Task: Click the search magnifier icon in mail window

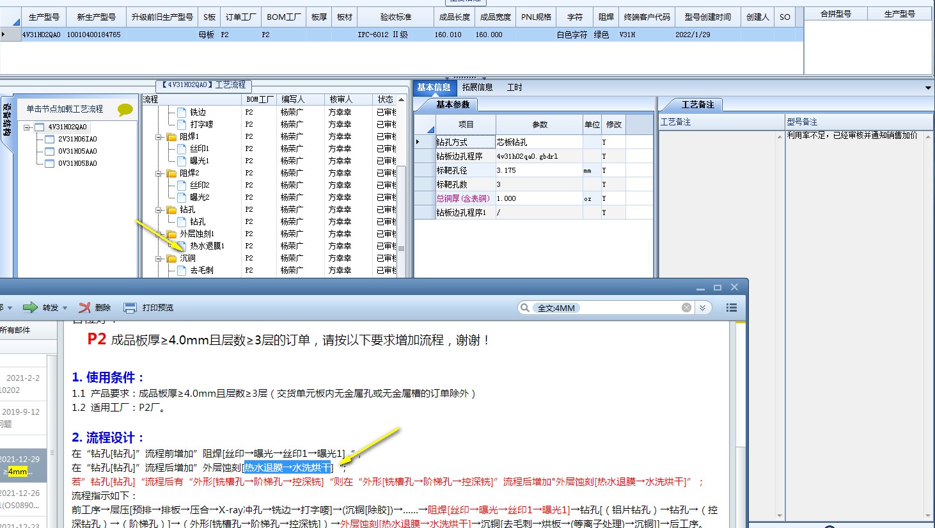Action: [x=525, y=308]
